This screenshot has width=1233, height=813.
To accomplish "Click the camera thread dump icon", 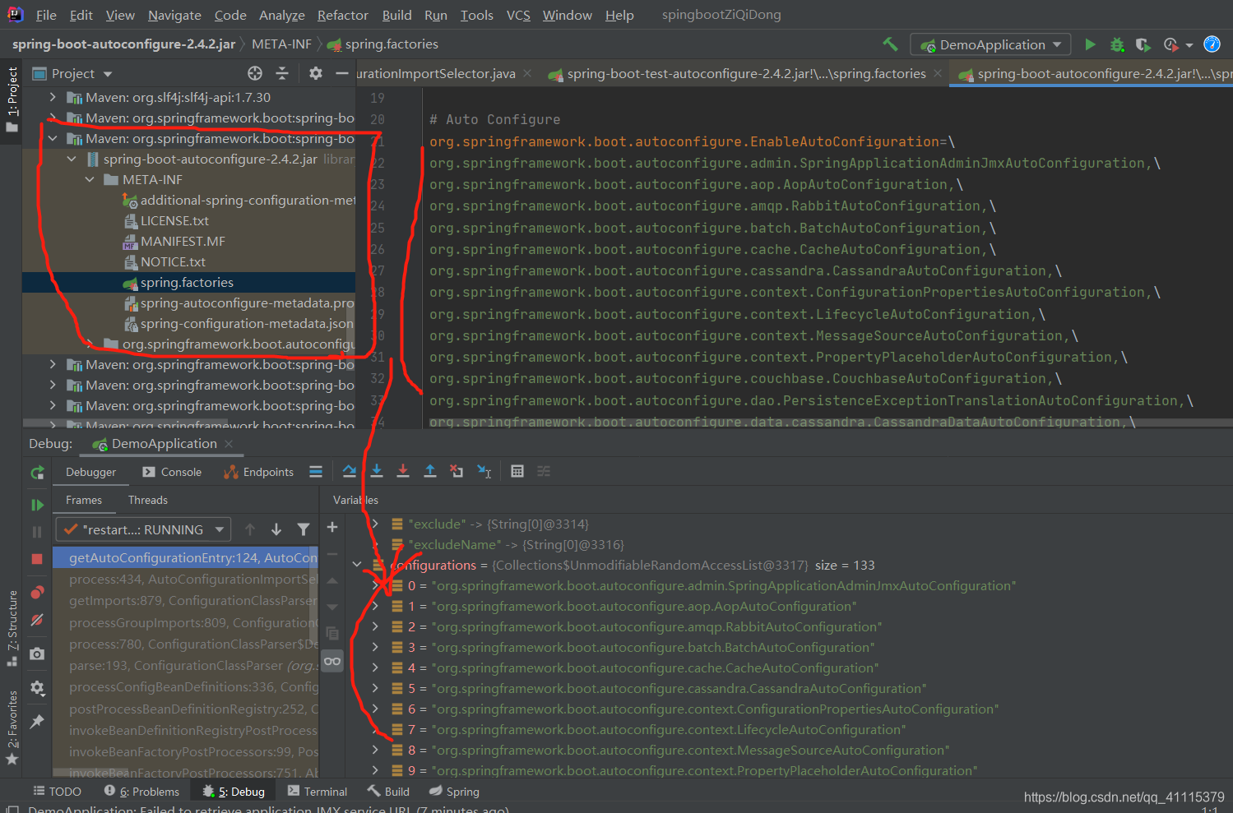I will 37,654.
